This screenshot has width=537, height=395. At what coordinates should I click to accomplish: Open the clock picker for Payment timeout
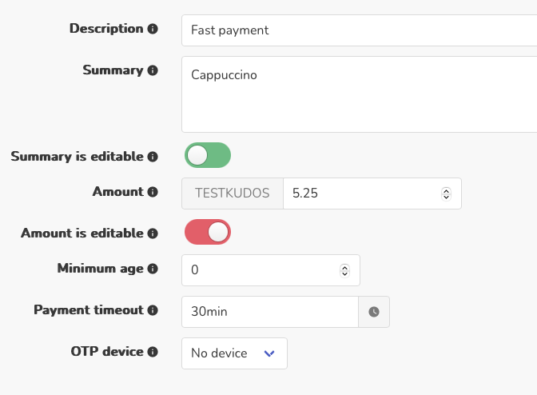tap(374, 312)
